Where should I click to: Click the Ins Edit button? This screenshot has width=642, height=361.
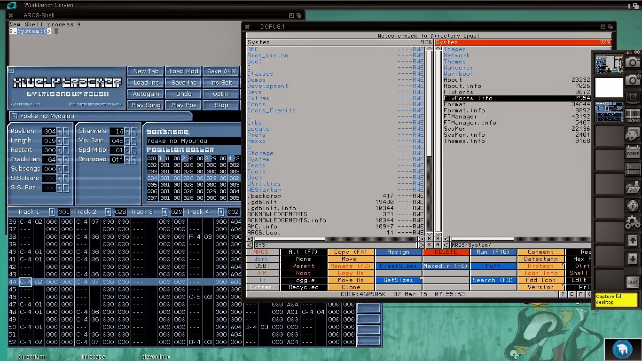[221, 83]
